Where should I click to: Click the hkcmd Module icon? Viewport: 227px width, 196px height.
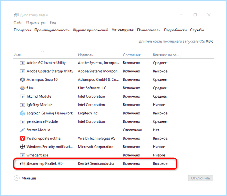[x=22, y=96]
